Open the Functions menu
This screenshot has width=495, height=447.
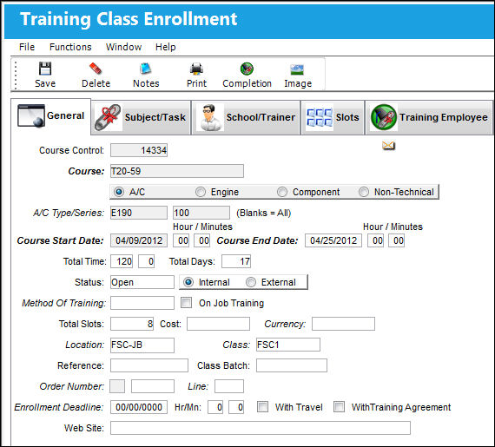tap(70, 47)
